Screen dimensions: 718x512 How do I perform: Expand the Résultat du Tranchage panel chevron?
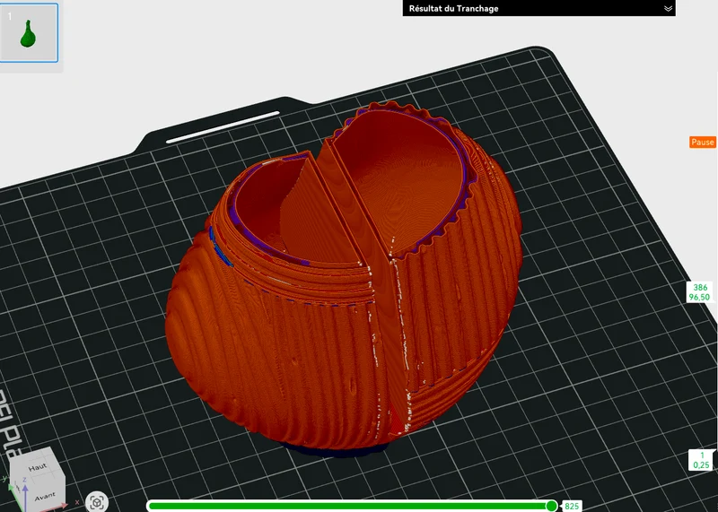(x=668, y=9)
